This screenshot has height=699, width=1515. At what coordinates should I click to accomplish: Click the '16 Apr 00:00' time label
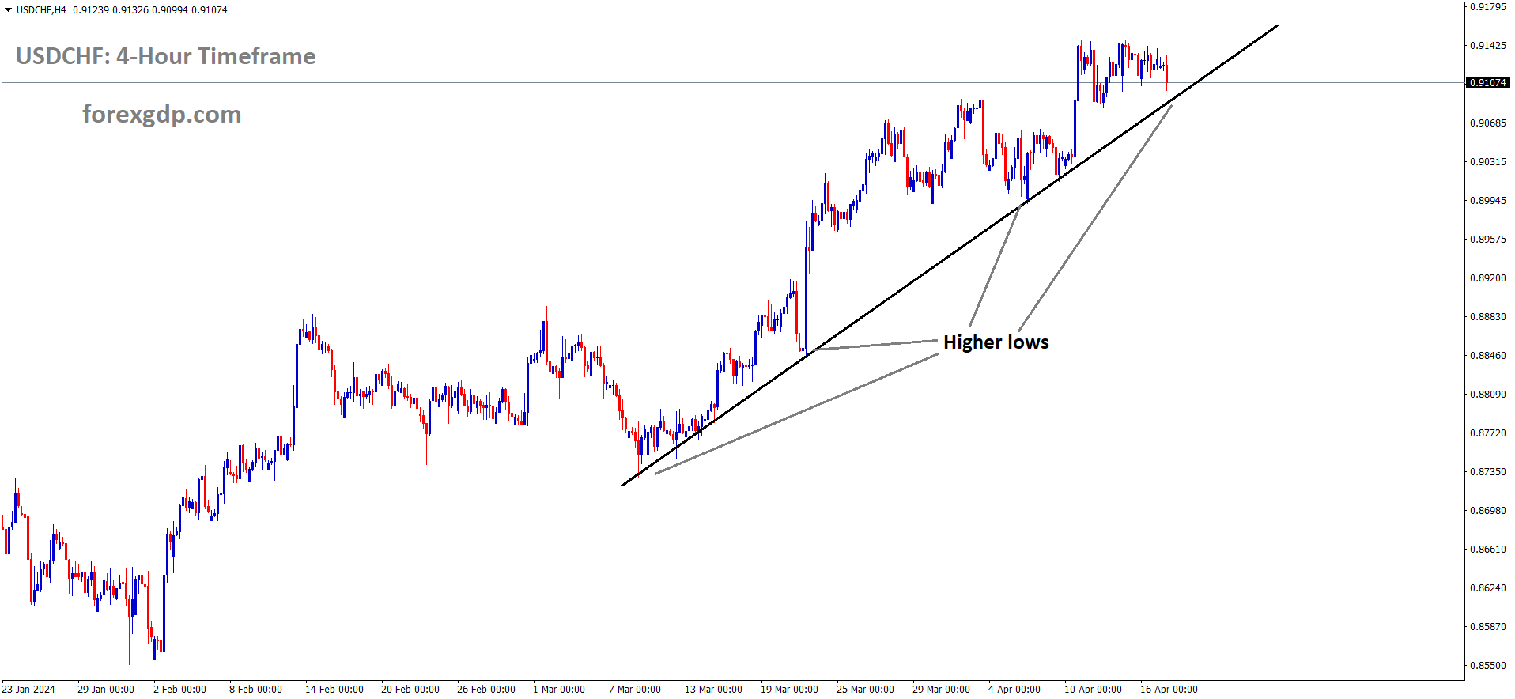1169,690
